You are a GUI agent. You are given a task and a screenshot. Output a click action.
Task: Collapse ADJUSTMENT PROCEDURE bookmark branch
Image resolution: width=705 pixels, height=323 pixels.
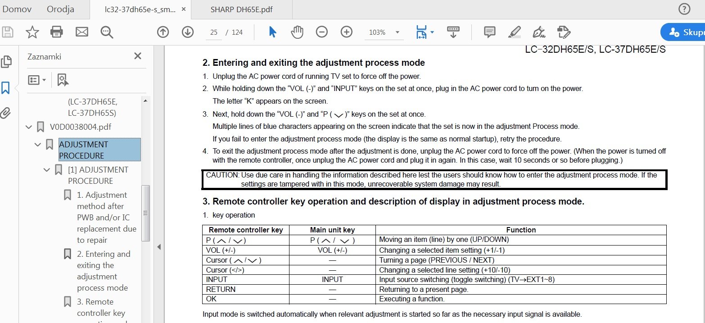pyautogui.click(x=38, y=145)
